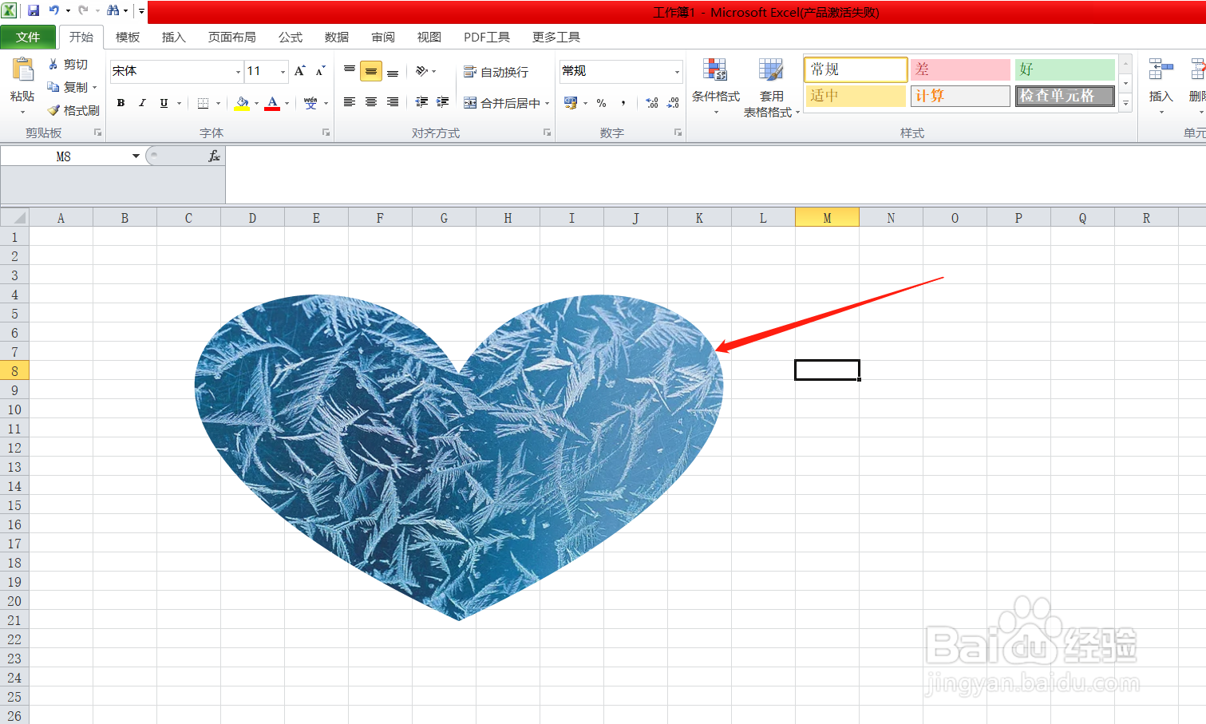Click the increase indent icon
1206x724 pixels.
(x=443, y=102)
